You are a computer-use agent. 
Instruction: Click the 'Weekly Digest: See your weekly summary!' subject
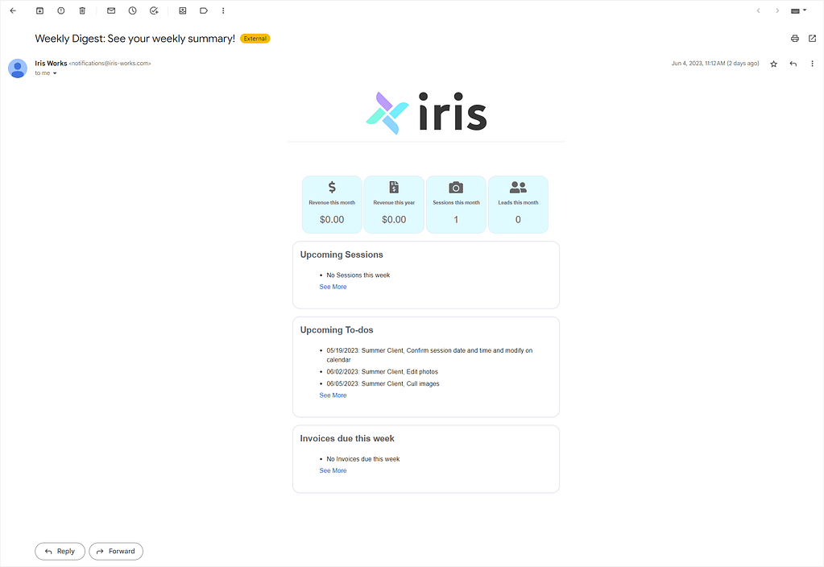coord(135,39)
